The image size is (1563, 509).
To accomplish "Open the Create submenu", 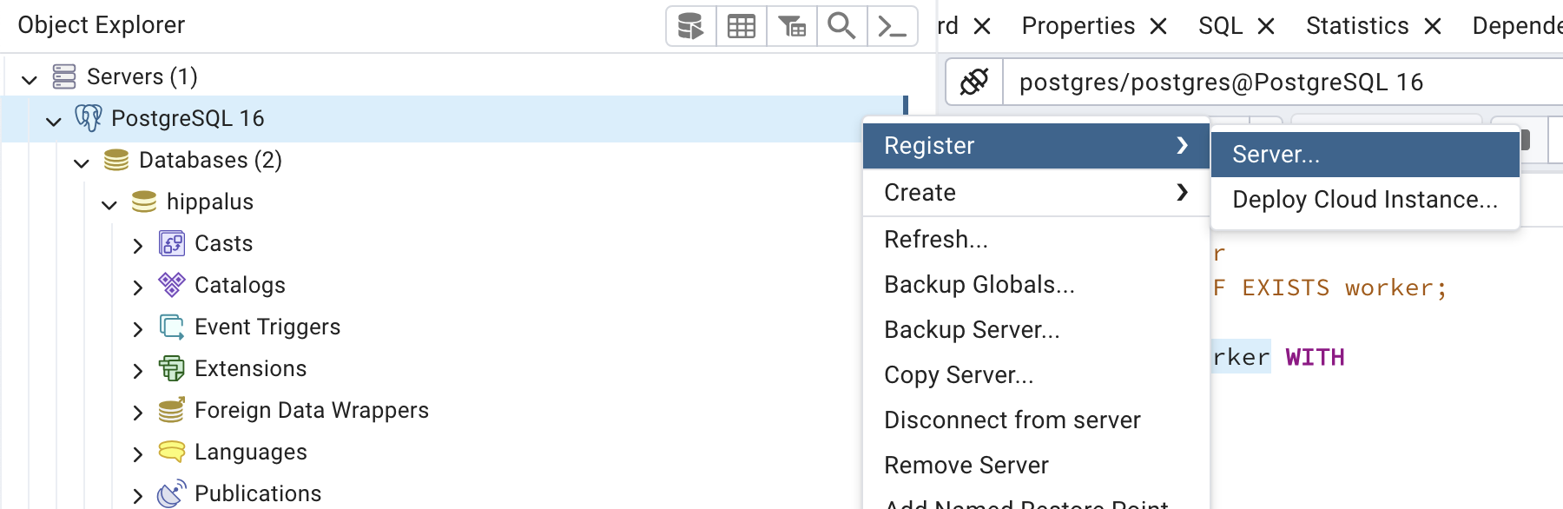I will [1036, 193].
